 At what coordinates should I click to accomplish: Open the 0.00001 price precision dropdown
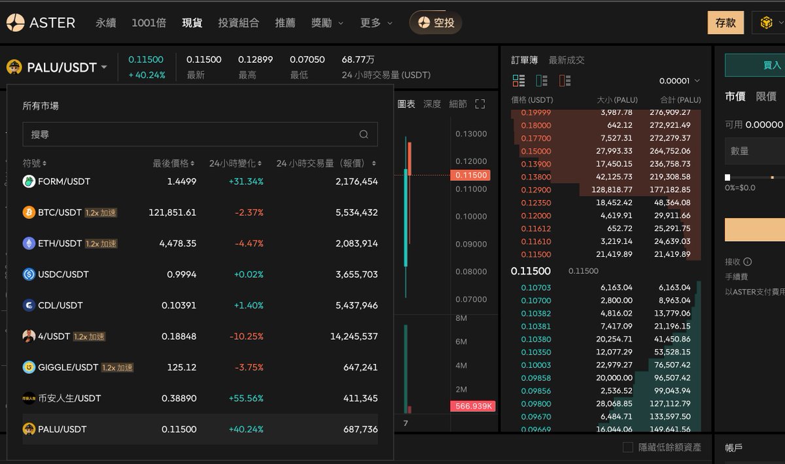pyautogui.click(x=678, y=80)
